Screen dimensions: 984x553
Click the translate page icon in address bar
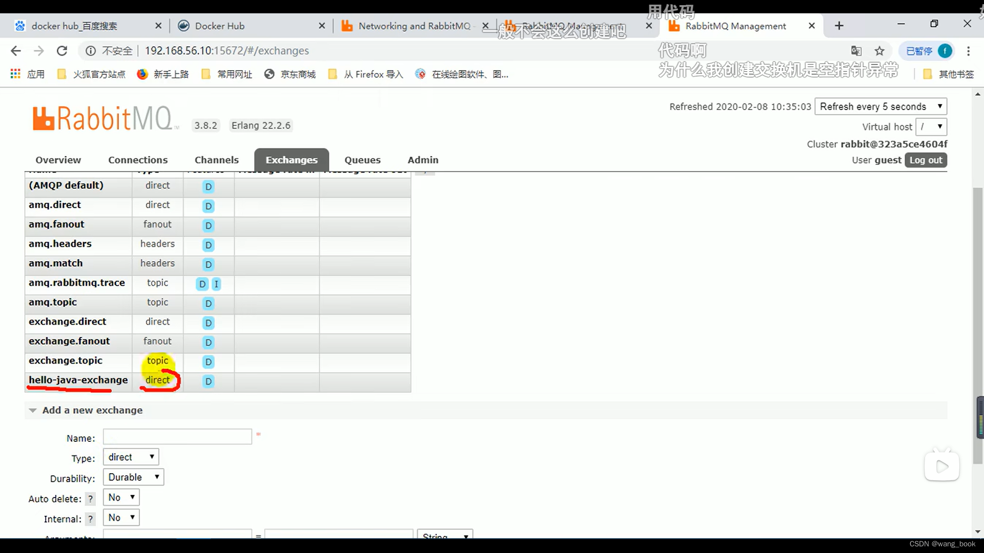pos(856,51)
